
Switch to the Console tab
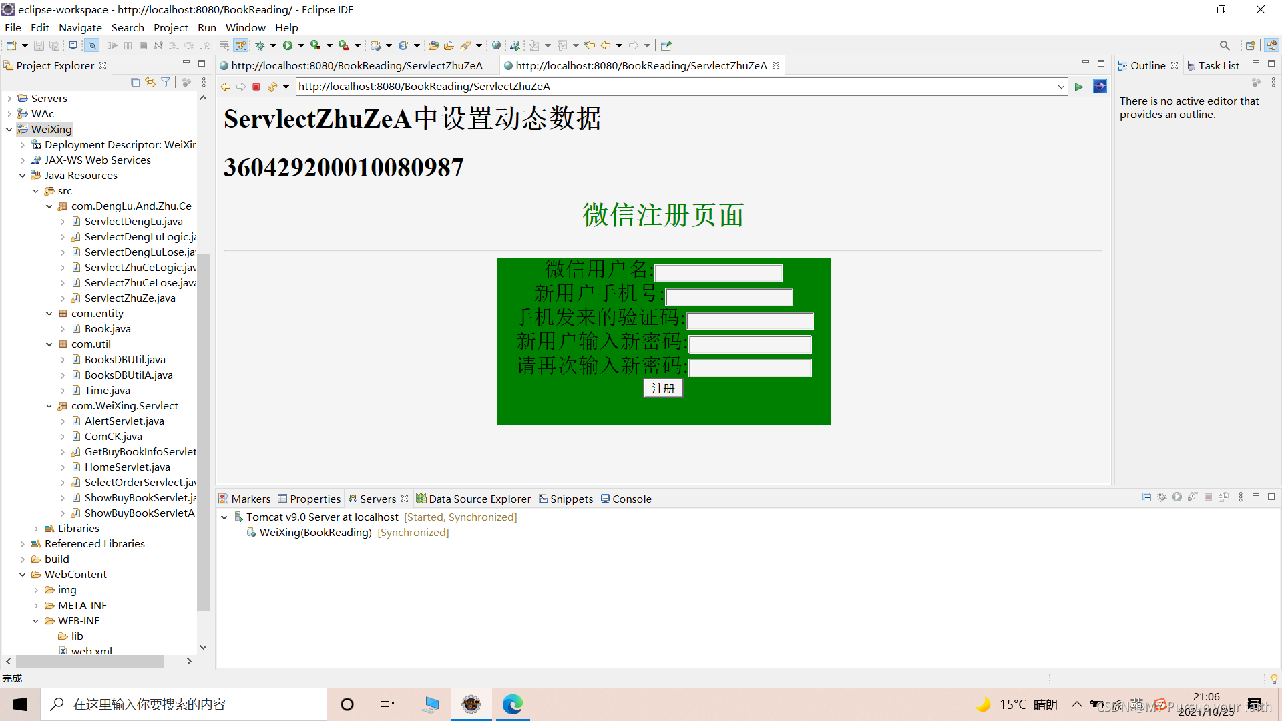[626, 499]
